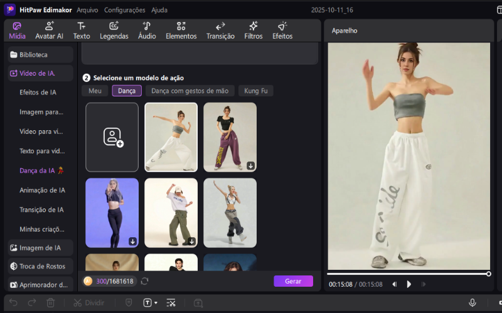The image size is (502, 313).
Task: Open the text tool dropdown arrow
Action: click(x=156, y=303)
